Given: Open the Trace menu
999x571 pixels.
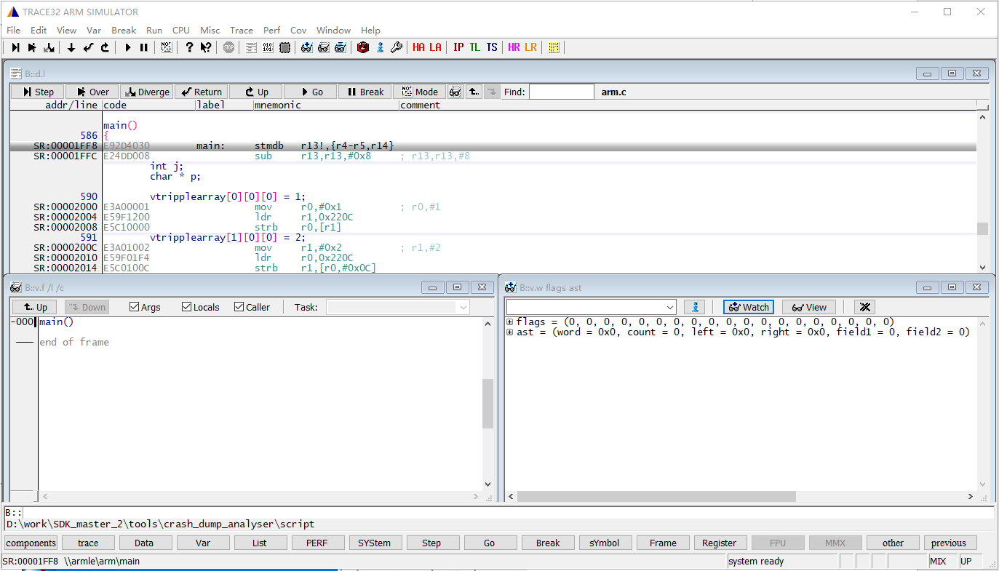Looking at the screenshot, I should point(241,30).
